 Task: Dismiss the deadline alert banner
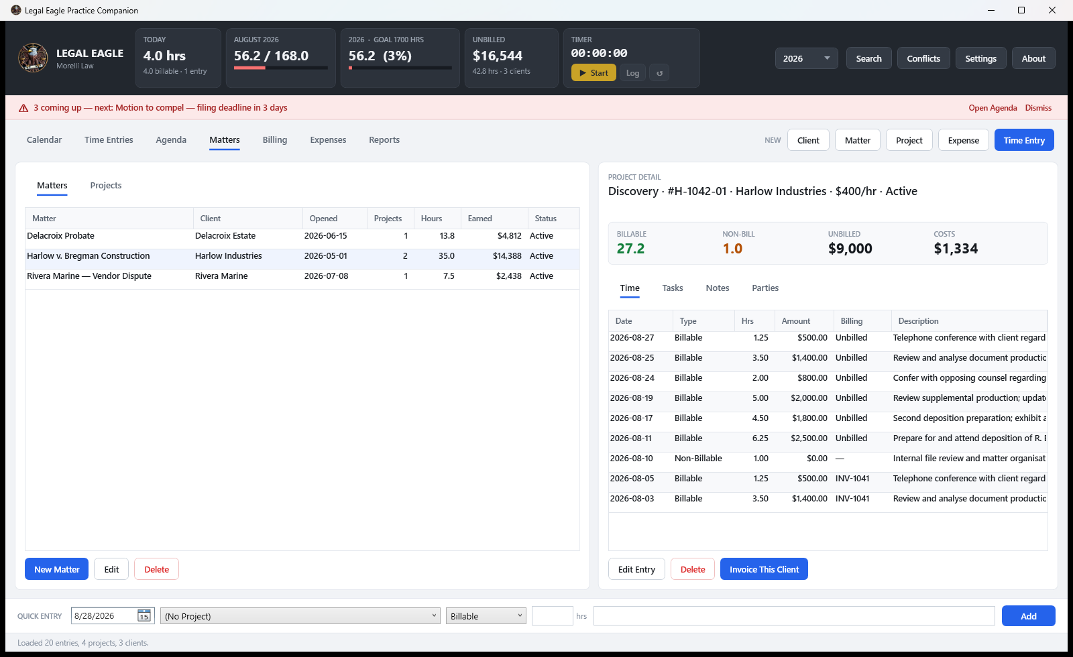point(1038,108)
